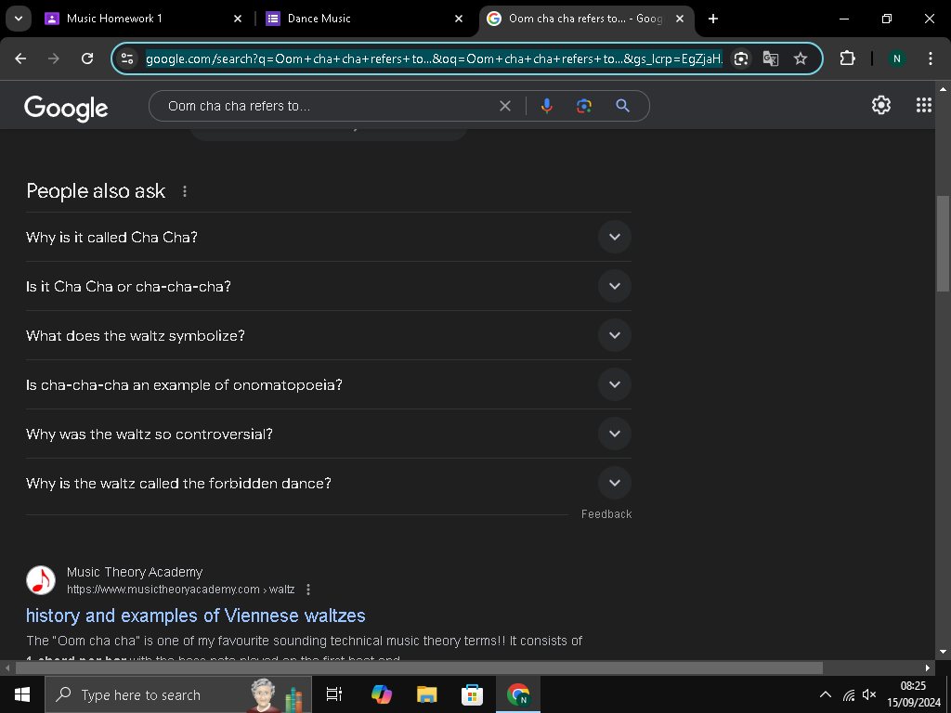The image size is (951, 713).
Task: Click the vertical page scrollbar thumb
Action: tap(944, 244)
